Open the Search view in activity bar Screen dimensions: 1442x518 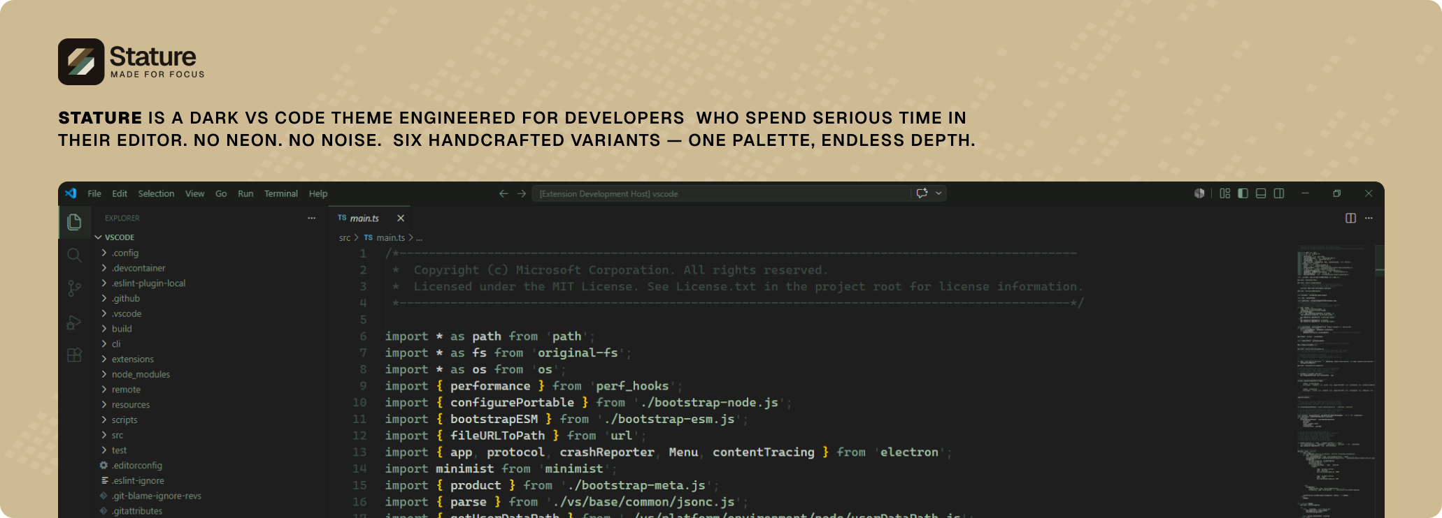[x=74, y=255]
